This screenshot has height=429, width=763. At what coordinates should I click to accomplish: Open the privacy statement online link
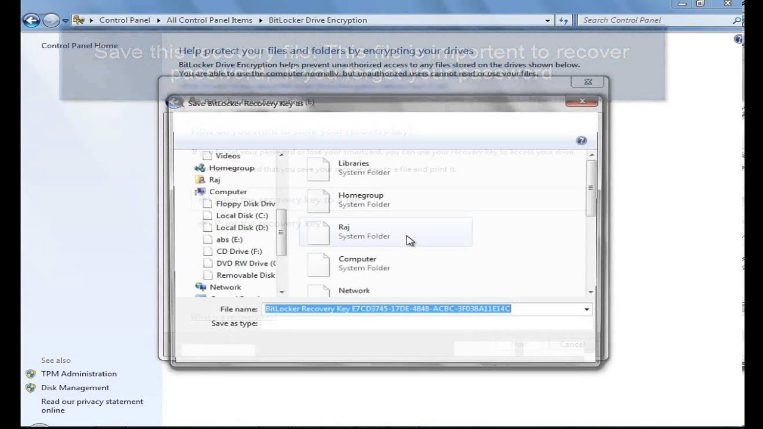click(92, 406)
